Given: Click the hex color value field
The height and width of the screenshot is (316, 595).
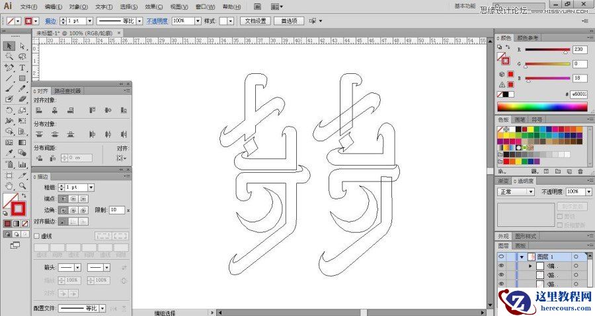Looking at the screenshot, I should (x=579, y=94).
